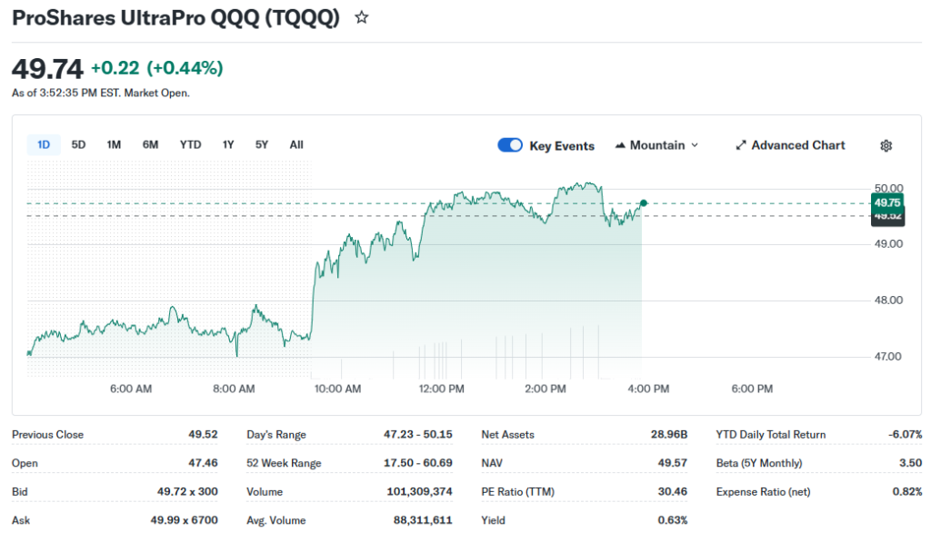931x542 pixels.
Task: Click the Mountain chart type icon
Action: click(621, 145)
